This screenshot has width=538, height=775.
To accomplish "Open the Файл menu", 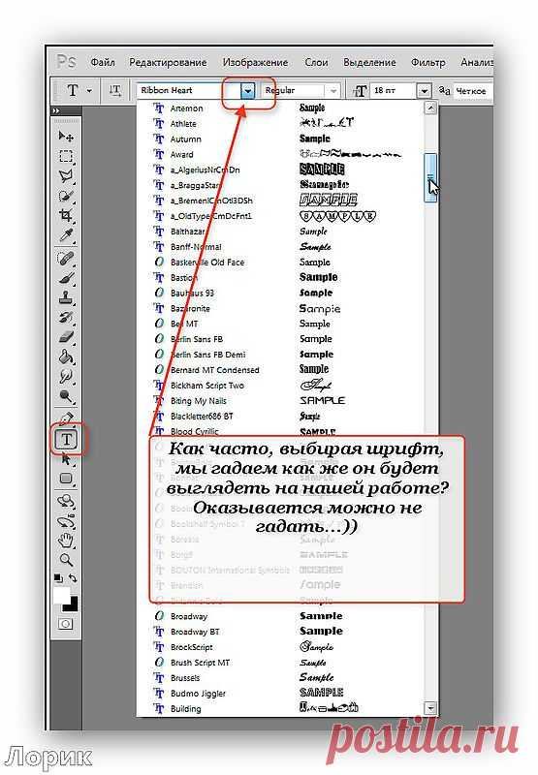I will [103, 62].
